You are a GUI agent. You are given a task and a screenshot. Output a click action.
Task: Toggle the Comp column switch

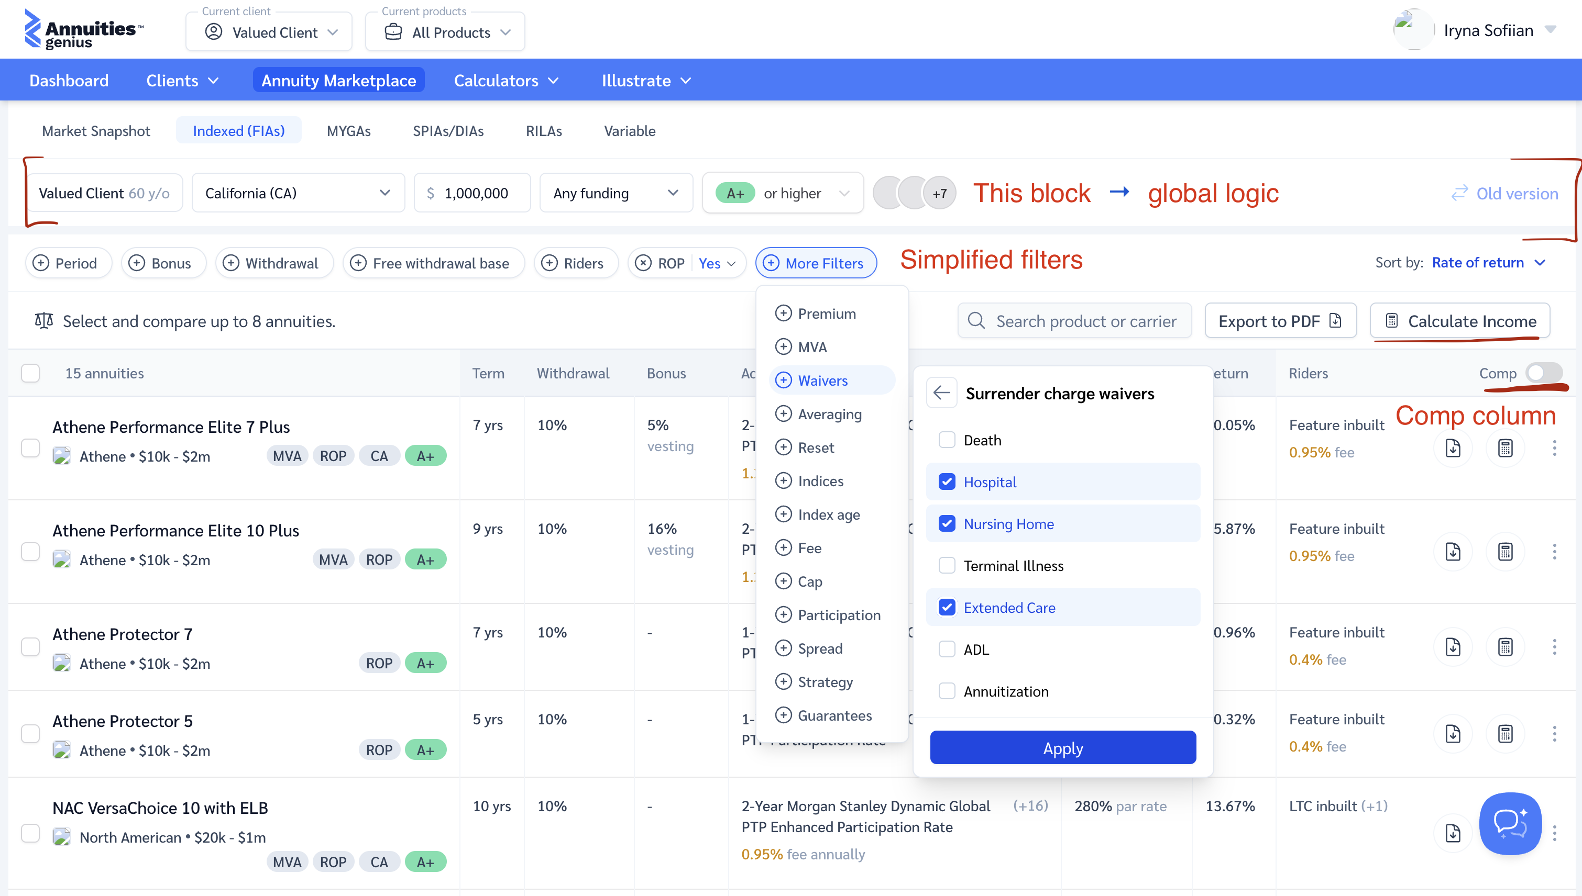tap(1544, 373)
